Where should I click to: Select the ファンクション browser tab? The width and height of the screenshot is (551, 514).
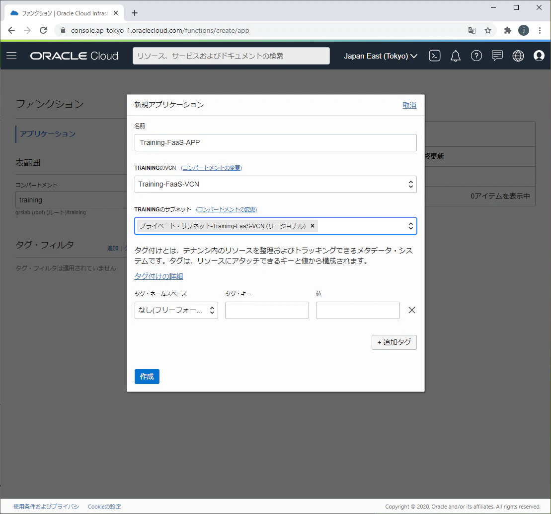click(x=65, y=13)
